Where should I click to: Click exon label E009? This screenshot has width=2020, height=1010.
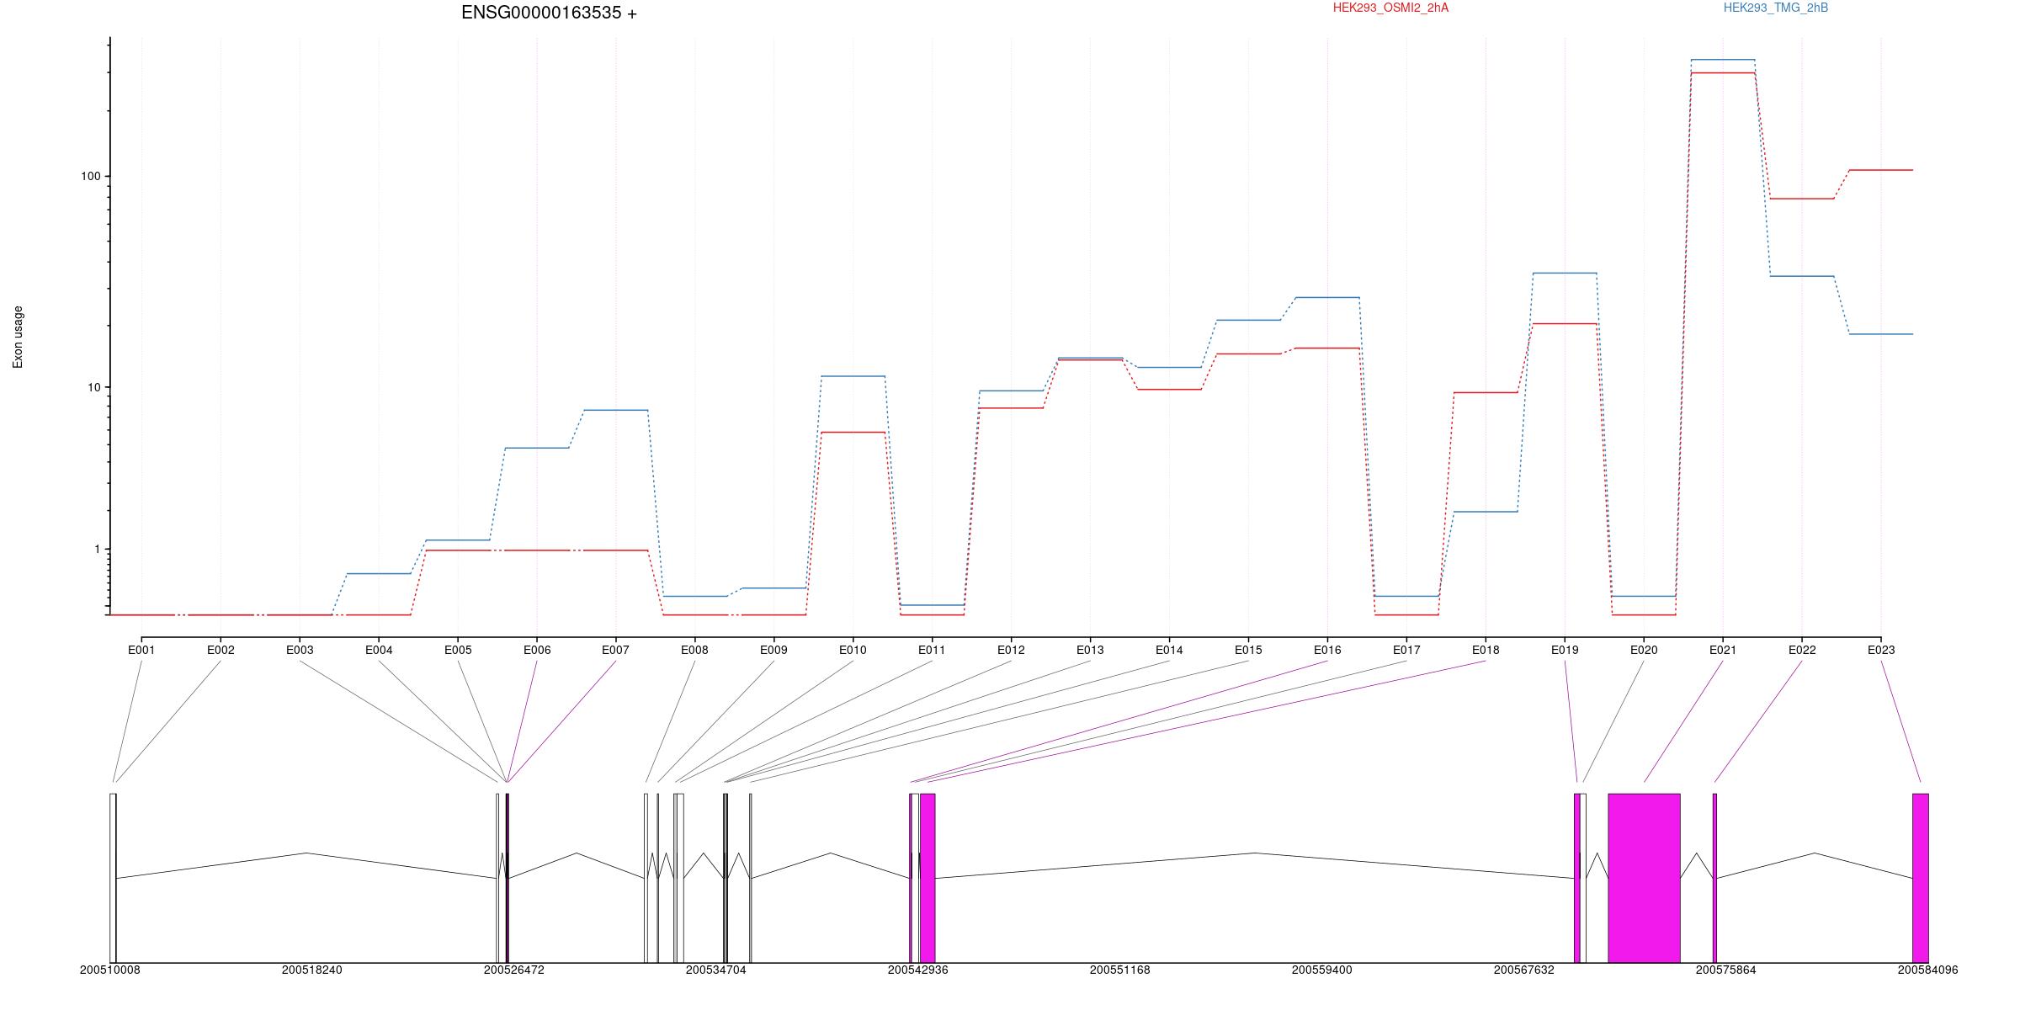(773, 650)
